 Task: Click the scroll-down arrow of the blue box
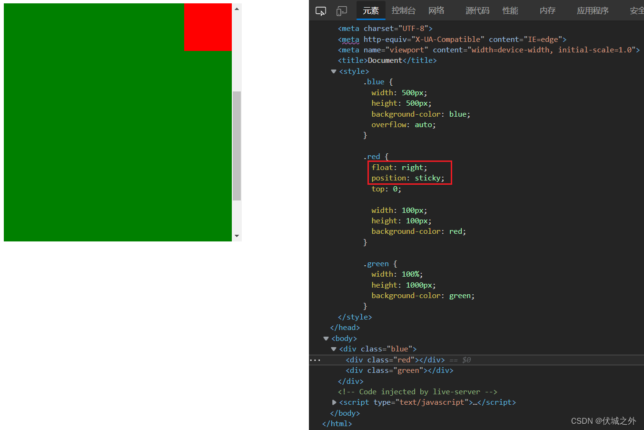point(237,236)
